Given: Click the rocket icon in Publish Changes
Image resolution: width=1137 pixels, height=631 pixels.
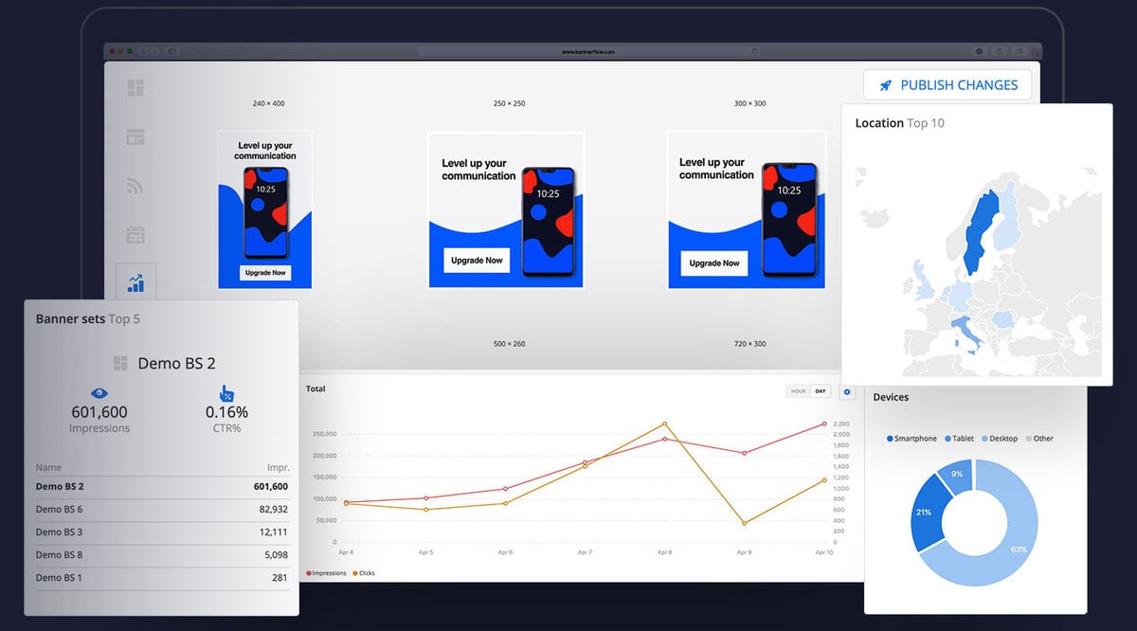Looking at the screenshot, I should 886,85.
